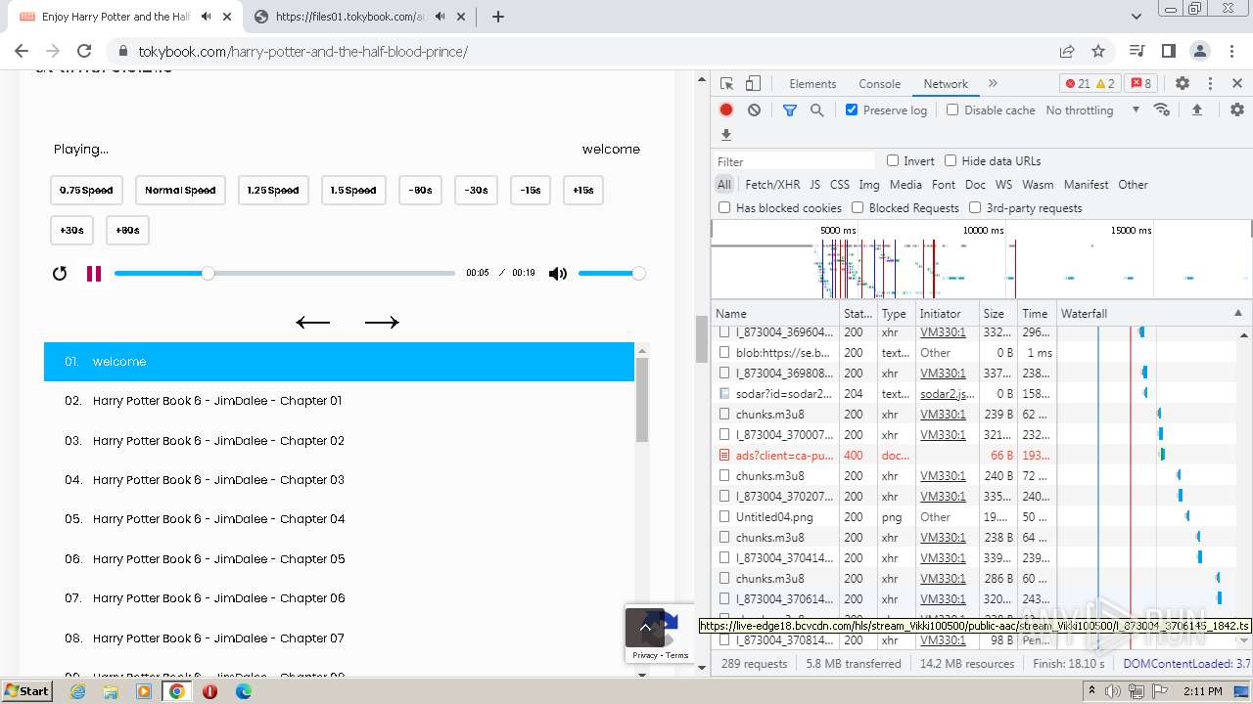The width and height of the screenshot is (1253, 704).
Task: Enable Disable cache checkbox
Action: pyautogui.click(x=952, y=110)
